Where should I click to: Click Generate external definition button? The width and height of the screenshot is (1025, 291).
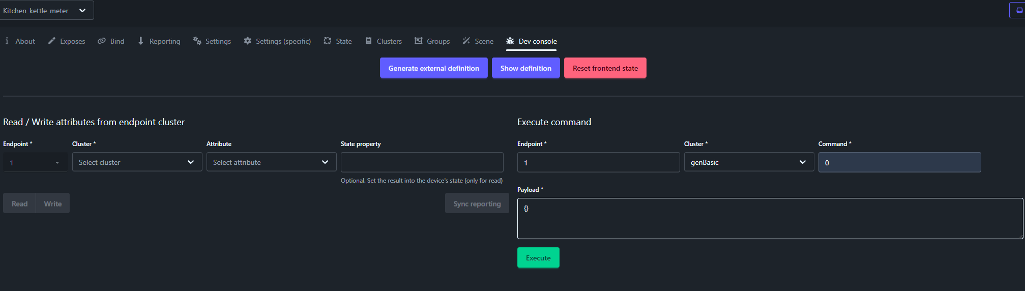click(433, 68)
